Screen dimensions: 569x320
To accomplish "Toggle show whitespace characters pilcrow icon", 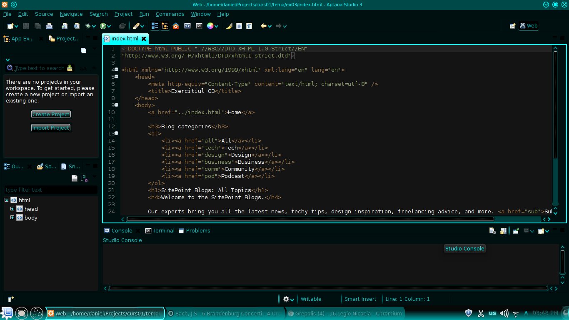I will click(x=249, y=26).
